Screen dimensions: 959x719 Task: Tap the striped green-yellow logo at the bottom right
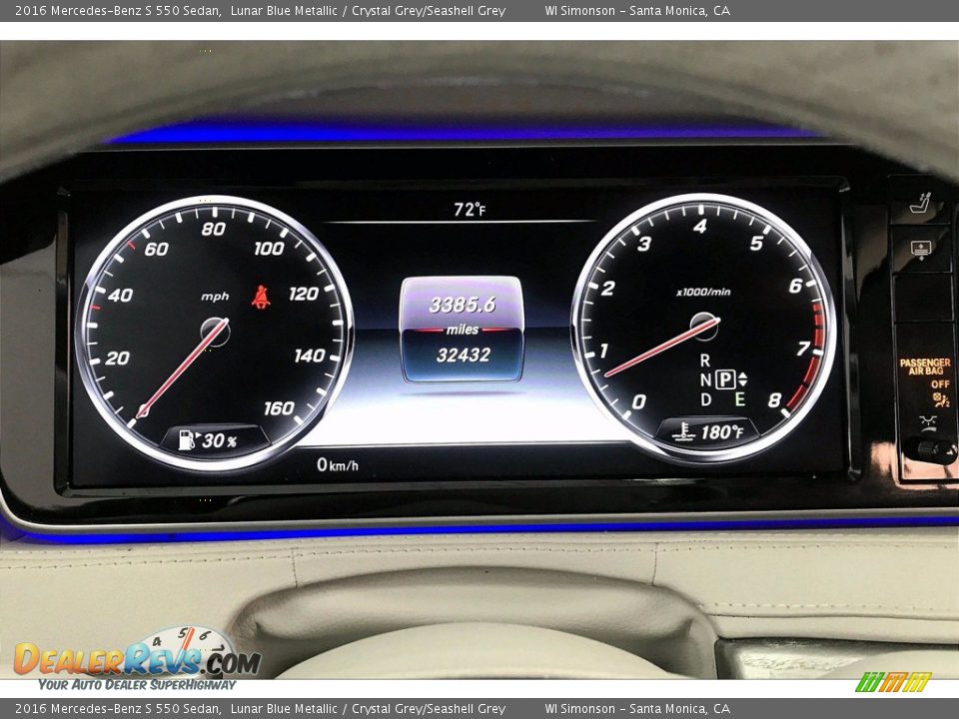pos(893,682)
